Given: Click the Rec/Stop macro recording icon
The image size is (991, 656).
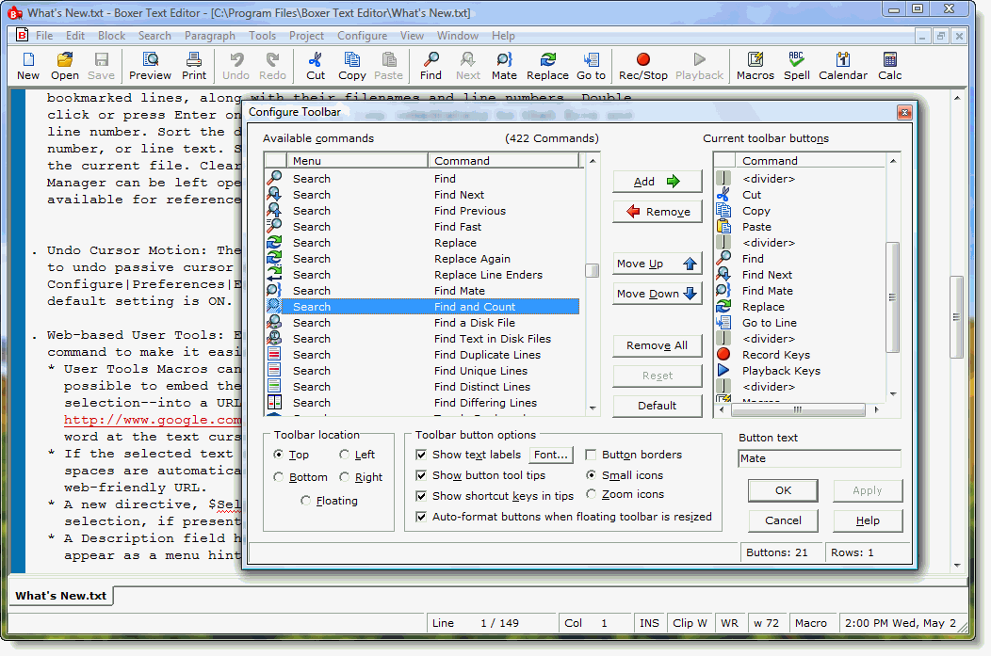Looking at the screenshot, I should click(642, 66).
